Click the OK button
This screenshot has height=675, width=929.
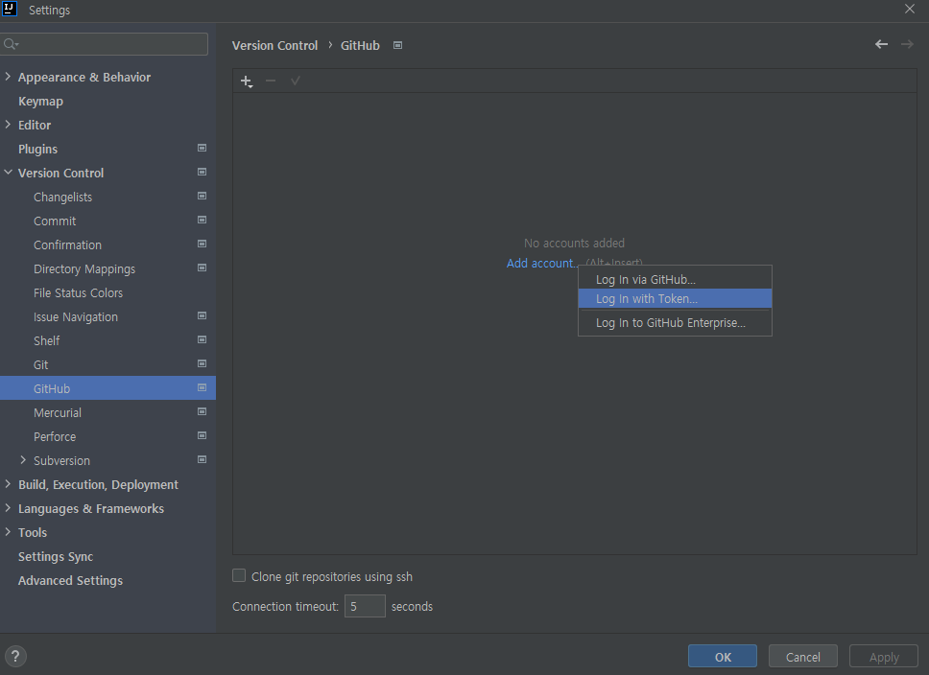tap(723, 657)
